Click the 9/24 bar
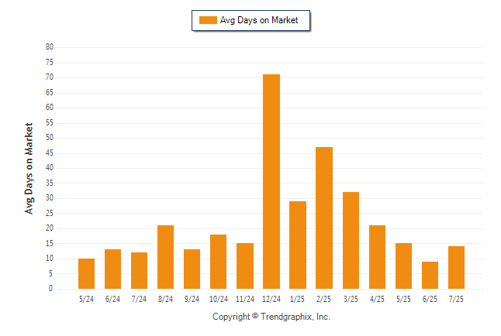Screen dimensions: 501x336 pos(192,269)
